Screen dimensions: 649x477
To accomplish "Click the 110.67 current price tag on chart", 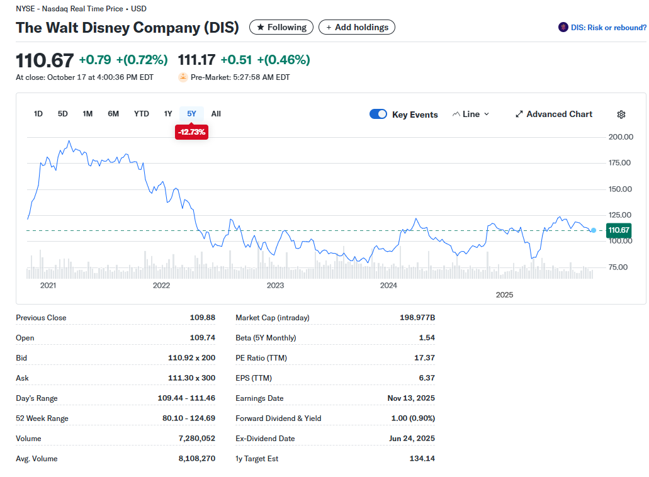I will [x=618, y=230].
